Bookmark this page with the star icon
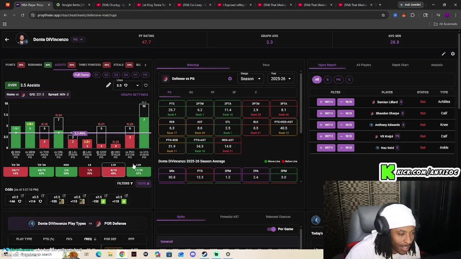The height and width of the screenshot is (259, 461). (383, 15)
